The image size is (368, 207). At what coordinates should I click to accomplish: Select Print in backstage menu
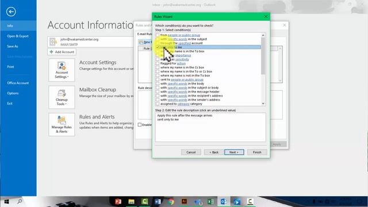pyautogui.click(x=18, y=67)
